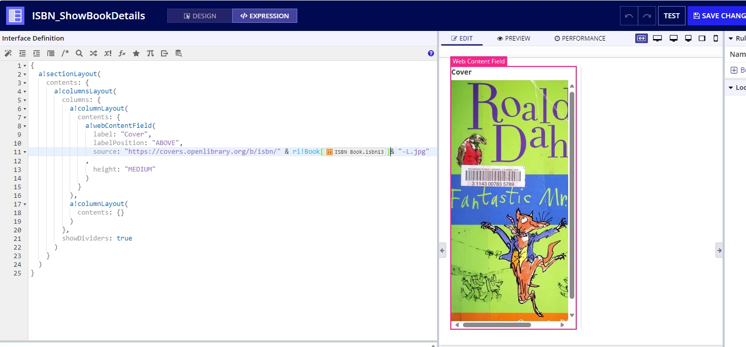Click scroll left arrow of cover image
Screen dimensions: 746x347
tap(457, 325)
